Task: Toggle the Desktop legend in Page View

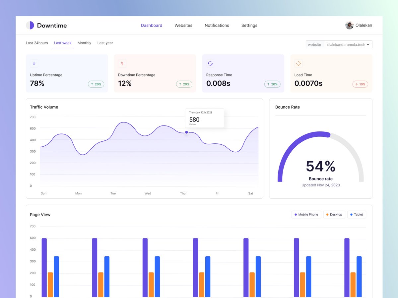Action: [334, 214]
